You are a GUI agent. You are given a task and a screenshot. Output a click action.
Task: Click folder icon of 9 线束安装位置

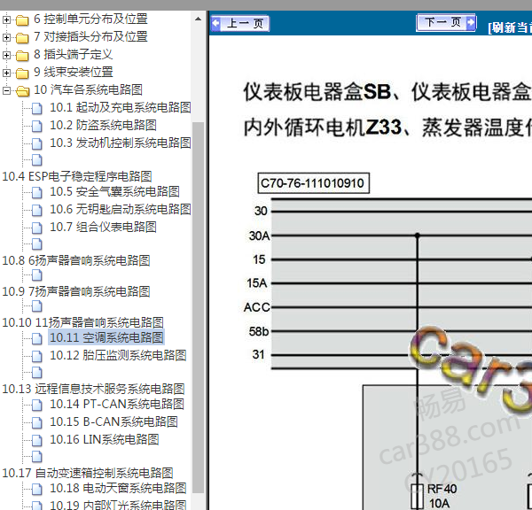pos(22,73)
